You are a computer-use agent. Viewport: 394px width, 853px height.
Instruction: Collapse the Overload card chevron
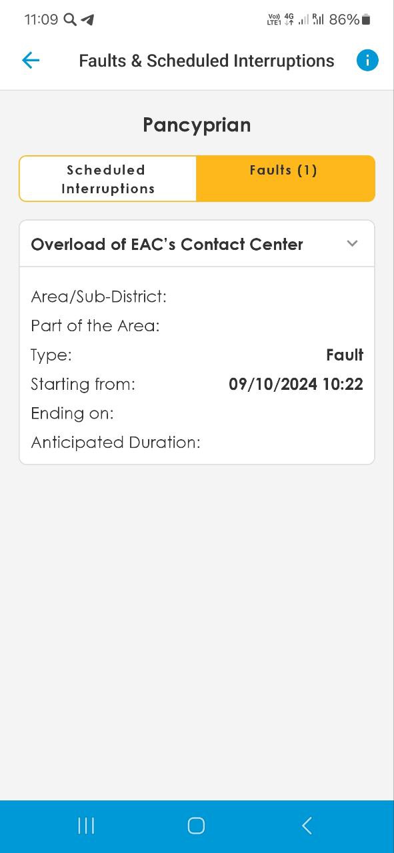tap(353, 244)
